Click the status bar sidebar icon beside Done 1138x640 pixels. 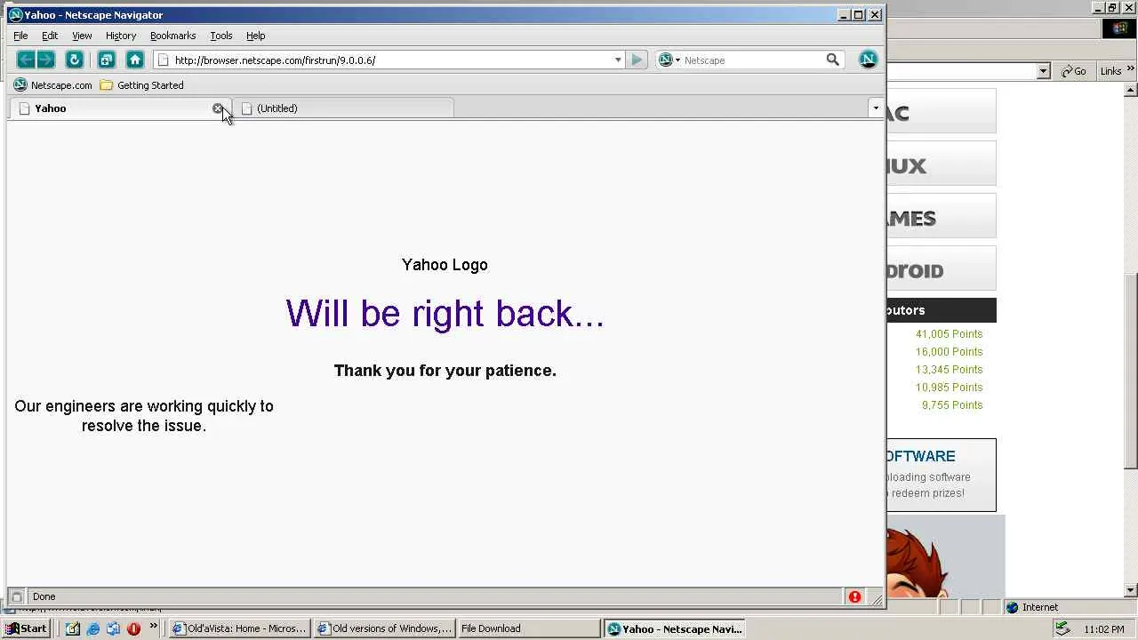[x=16, y=596]
